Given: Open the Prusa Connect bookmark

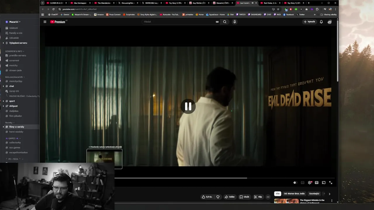Looking at the screenshot, I should pyautogui.click(x=113, y=15).
